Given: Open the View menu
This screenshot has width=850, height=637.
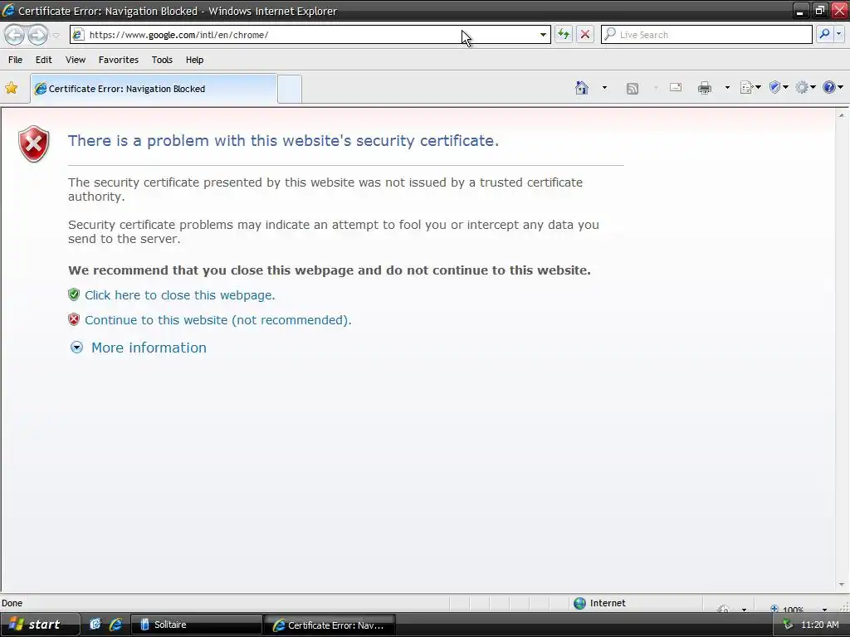Looking at the screenshot, I should pyautogui.click(x=76, y=60).
